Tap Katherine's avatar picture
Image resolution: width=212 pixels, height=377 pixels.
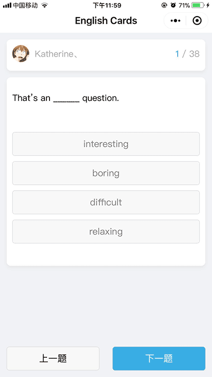pos(21,53)
